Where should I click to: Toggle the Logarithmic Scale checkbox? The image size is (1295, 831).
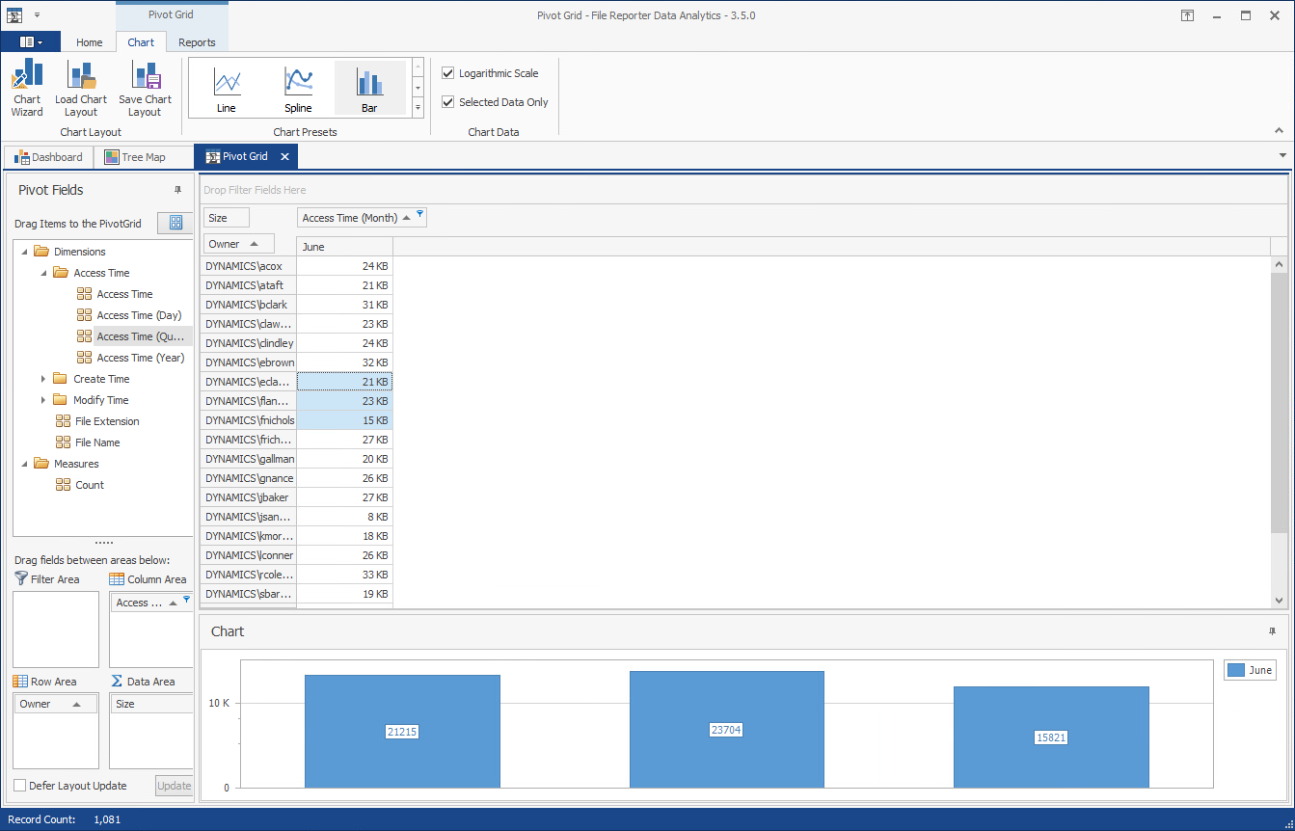[x=447, y=73]
